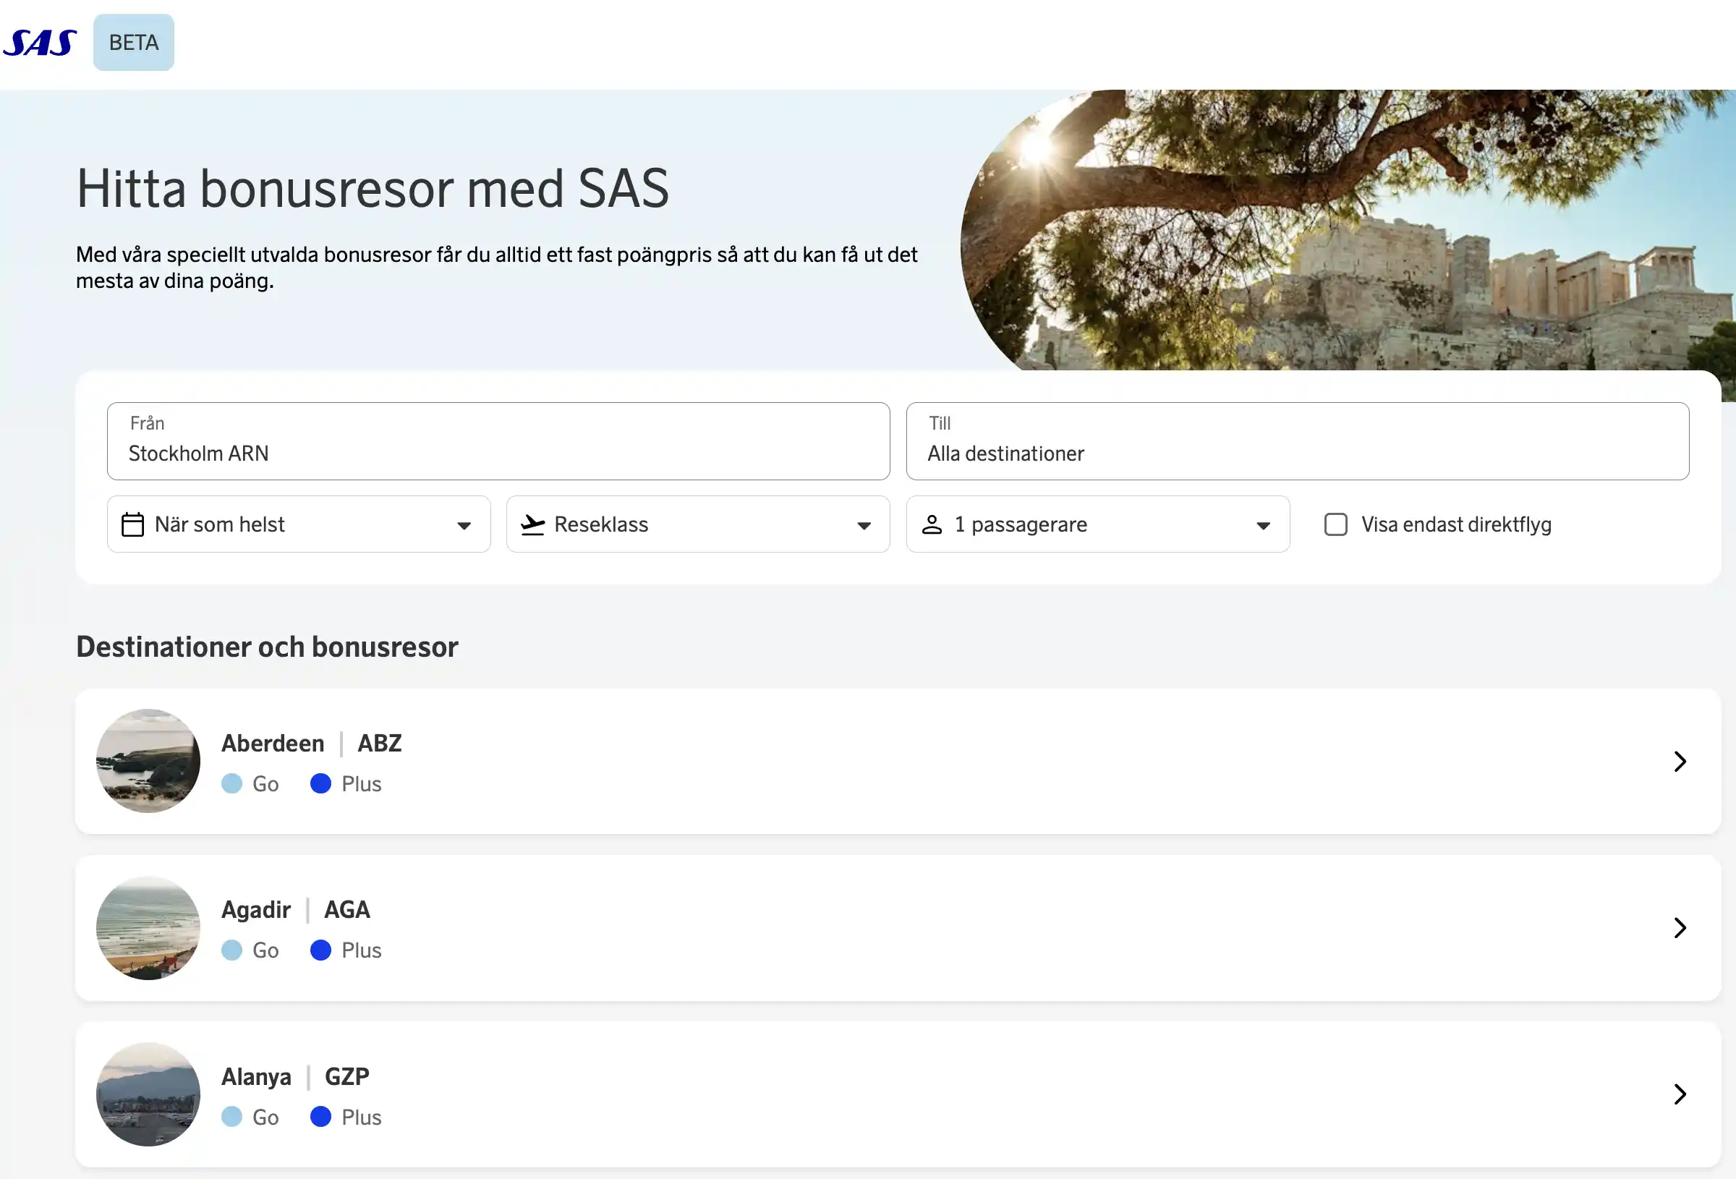Open the Från Stockholm ARN field
The width and height of the screenshot is (1736, 1179).
coord(498,440)
